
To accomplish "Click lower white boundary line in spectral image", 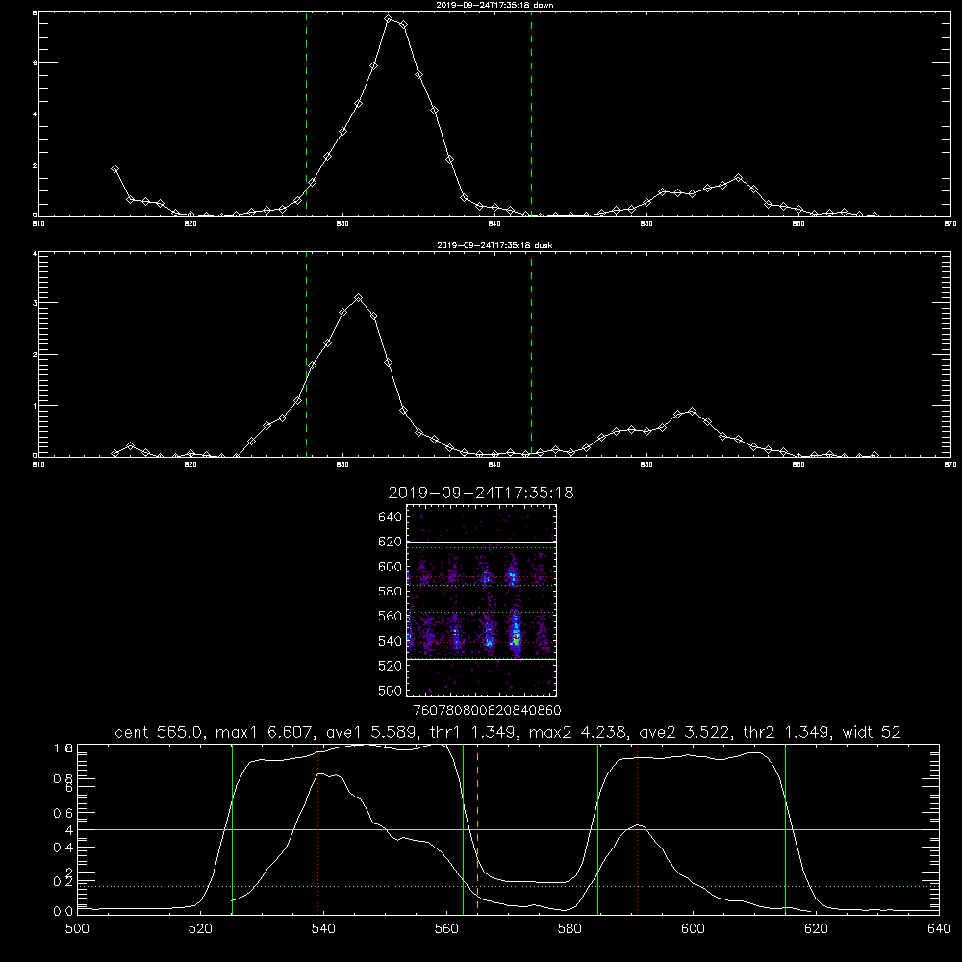I will (x=482, y=659).
